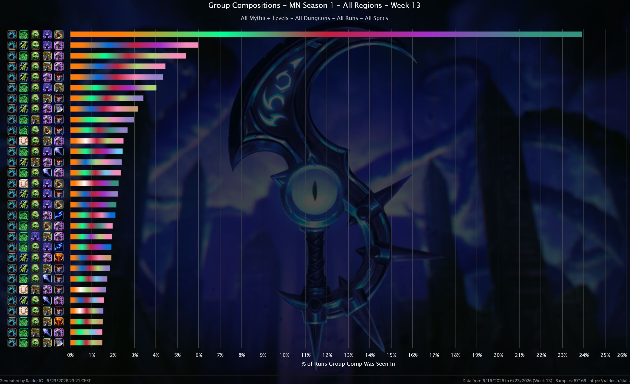Select the '15%' axis label
This screenshot has width=630, height=384.
click(391, 355)
